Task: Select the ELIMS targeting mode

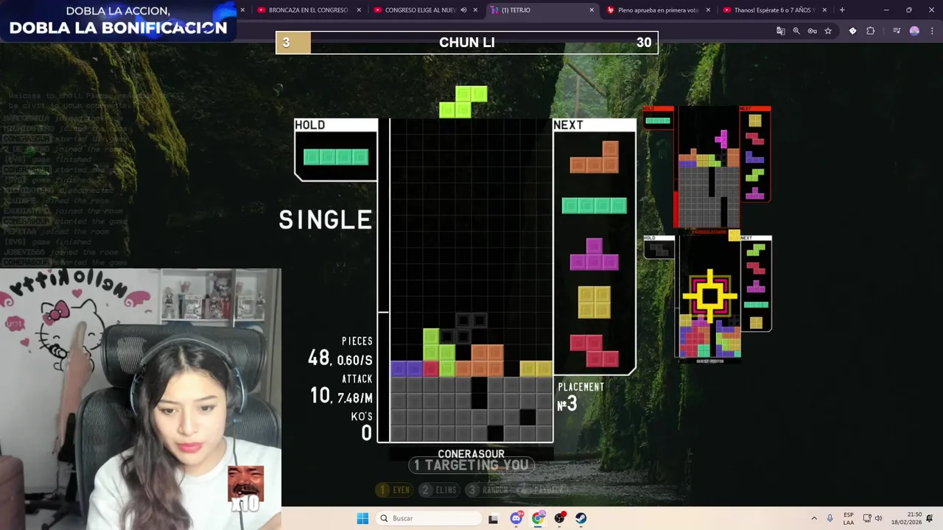Action: coord(438,490)
